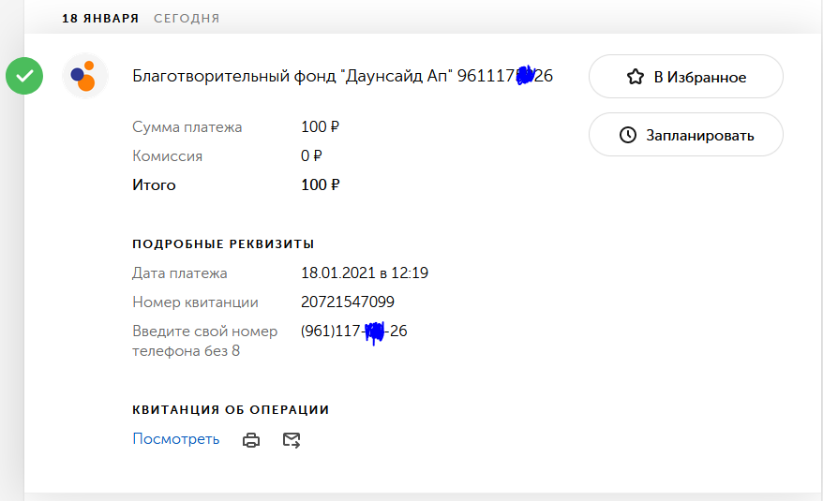The image size is (823, 501).
Task: Click the Комиссия value 0 ₽
Action: click(x=311, y=156)
